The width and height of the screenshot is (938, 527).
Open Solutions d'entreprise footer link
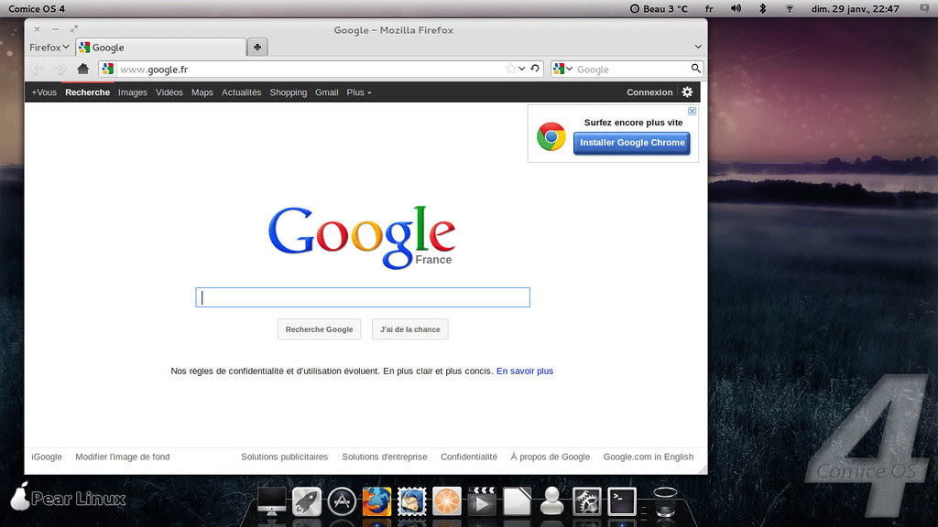point(385,457)
